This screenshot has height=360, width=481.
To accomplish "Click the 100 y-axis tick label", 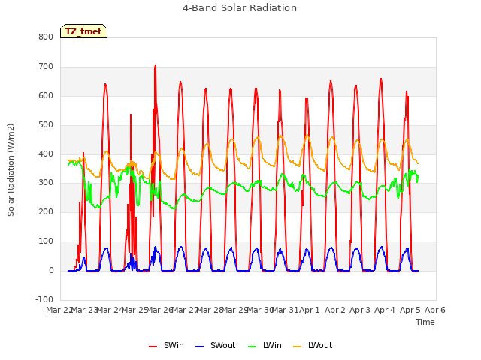I will click(x=46, y=241).
